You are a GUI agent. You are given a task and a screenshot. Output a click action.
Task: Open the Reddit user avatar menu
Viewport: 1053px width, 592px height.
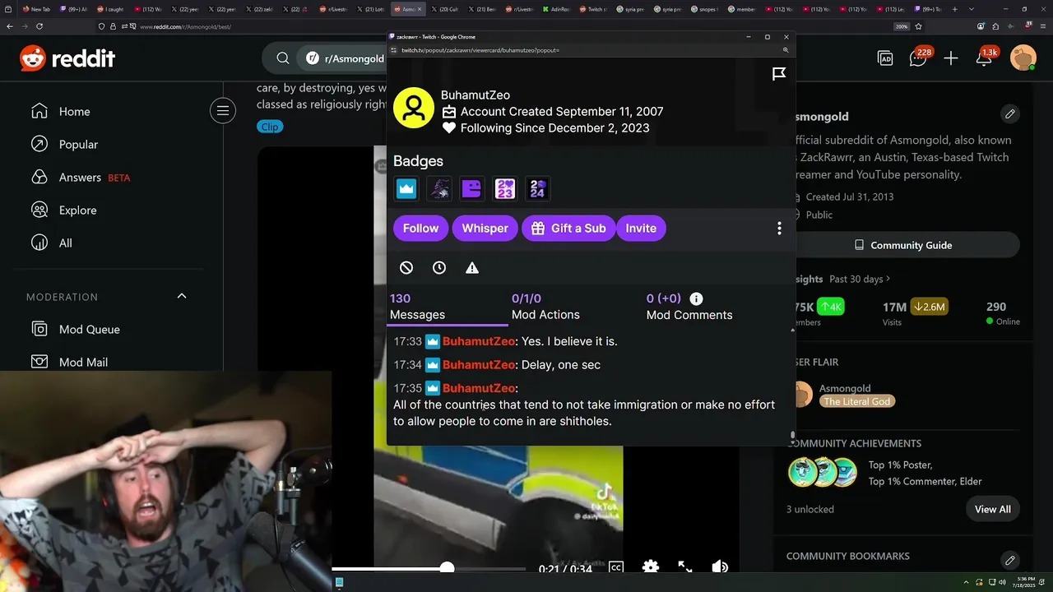tap(1023, 58)
